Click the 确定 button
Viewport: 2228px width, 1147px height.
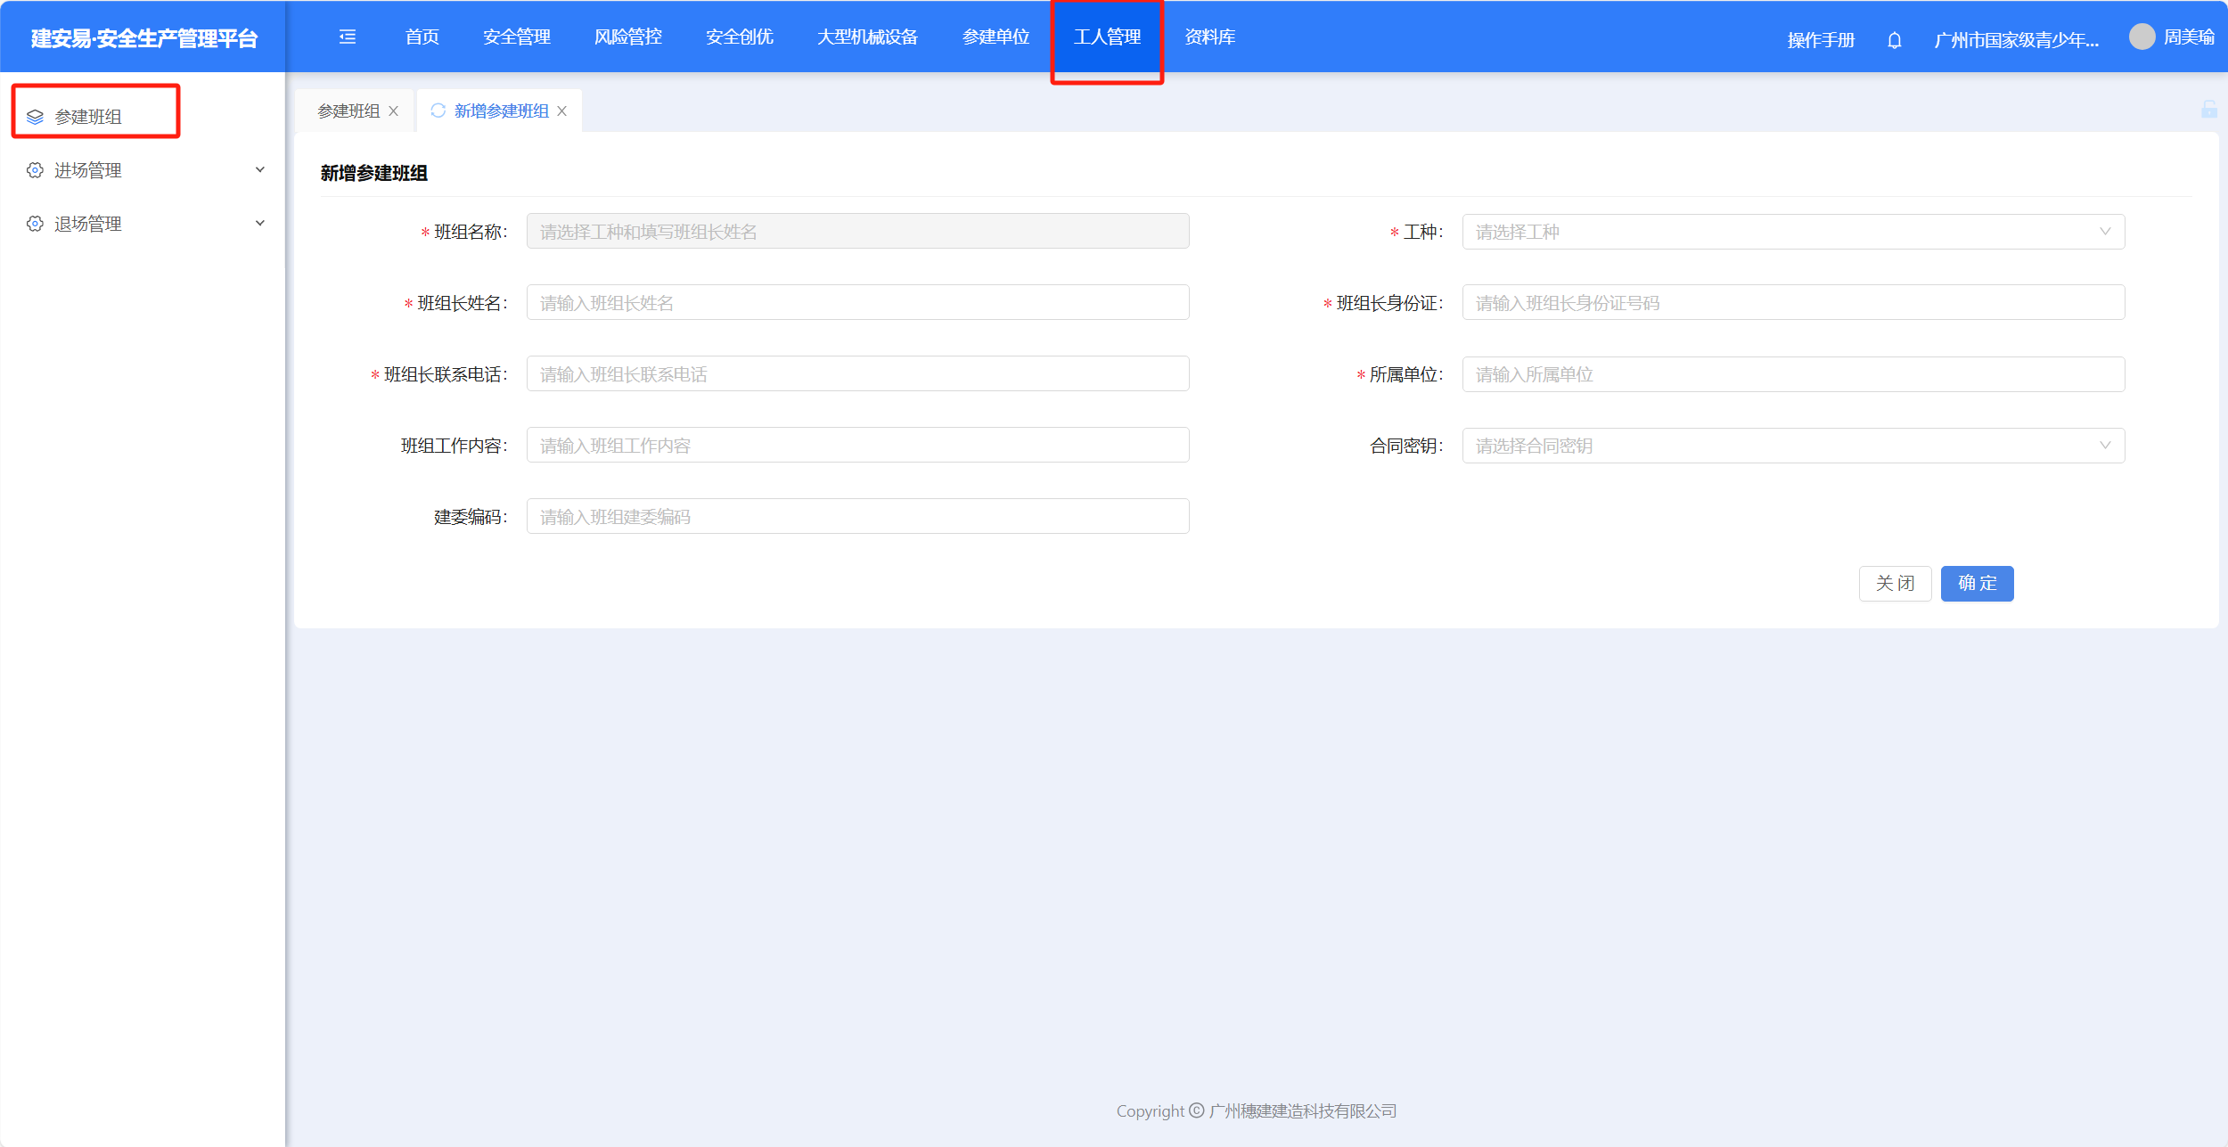(1976, 584)
